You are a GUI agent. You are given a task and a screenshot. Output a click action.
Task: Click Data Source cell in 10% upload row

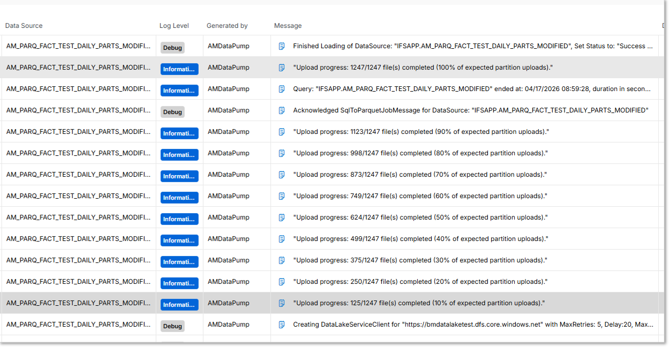pyautogui.click(x=78, y=303)
